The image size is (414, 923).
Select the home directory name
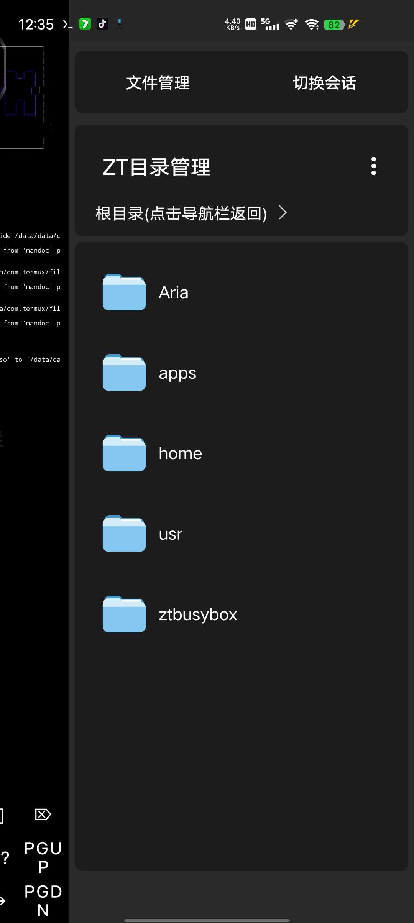[x=180, y=453]
